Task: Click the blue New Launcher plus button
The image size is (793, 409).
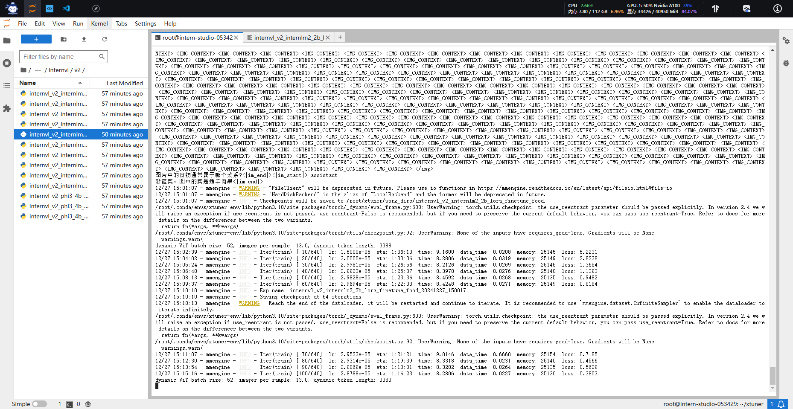Action: (36, 39)
